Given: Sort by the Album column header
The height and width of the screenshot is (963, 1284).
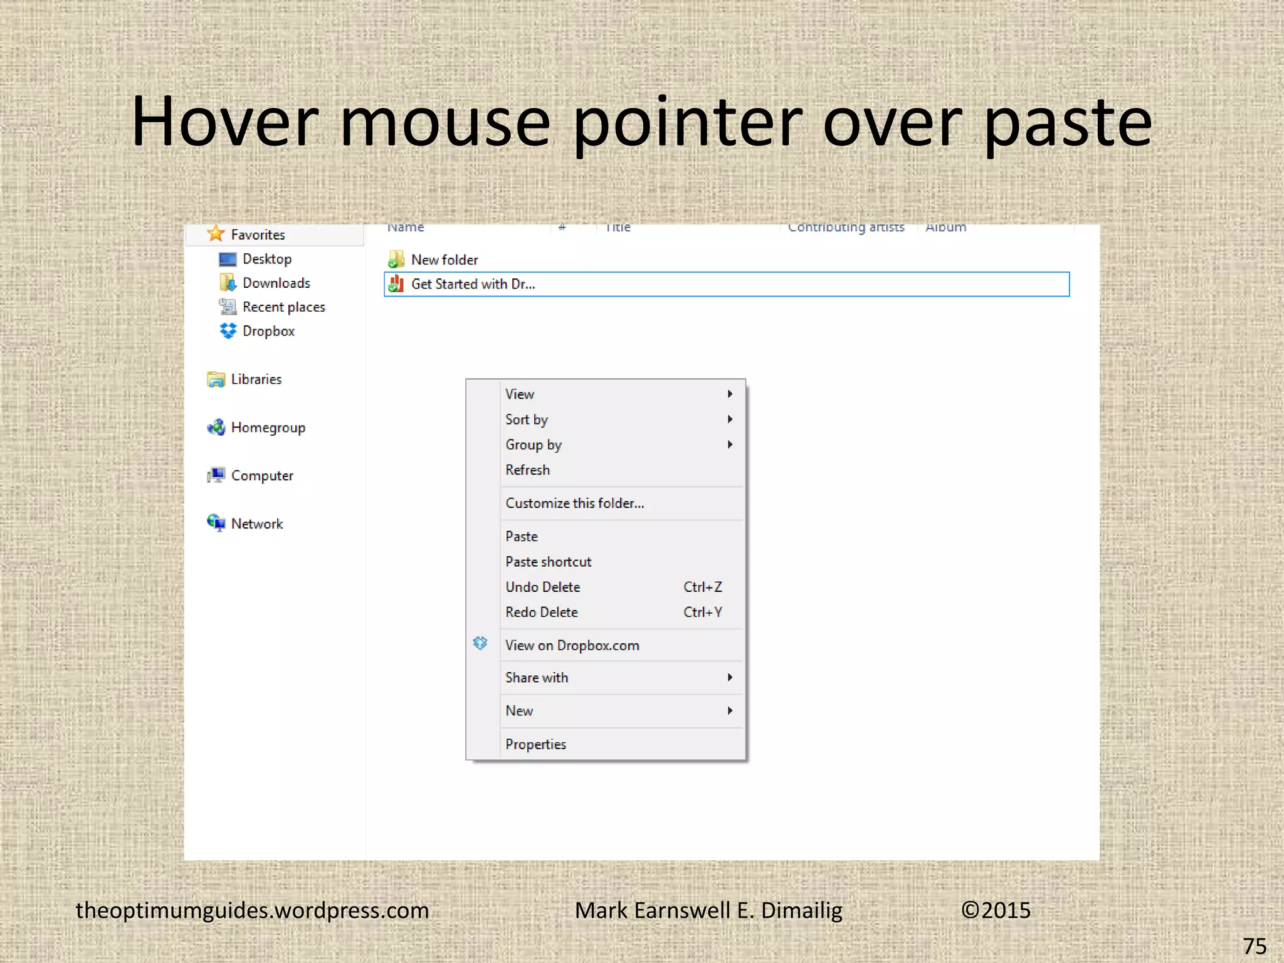Looking at the screenshot, I should coord(946,228).
